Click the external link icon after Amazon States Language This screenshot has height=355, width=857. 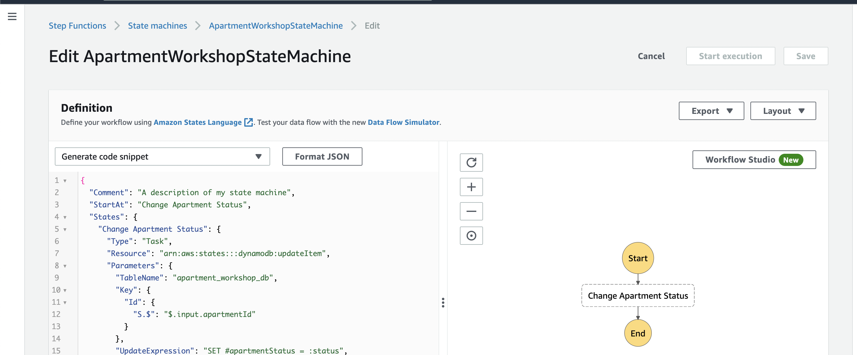249,122
